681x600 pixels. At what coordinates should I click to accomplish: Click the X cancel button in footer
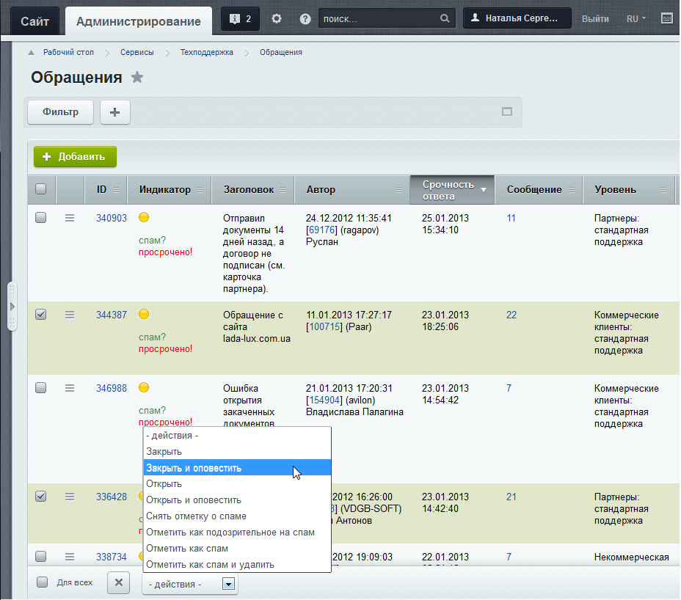119,582
